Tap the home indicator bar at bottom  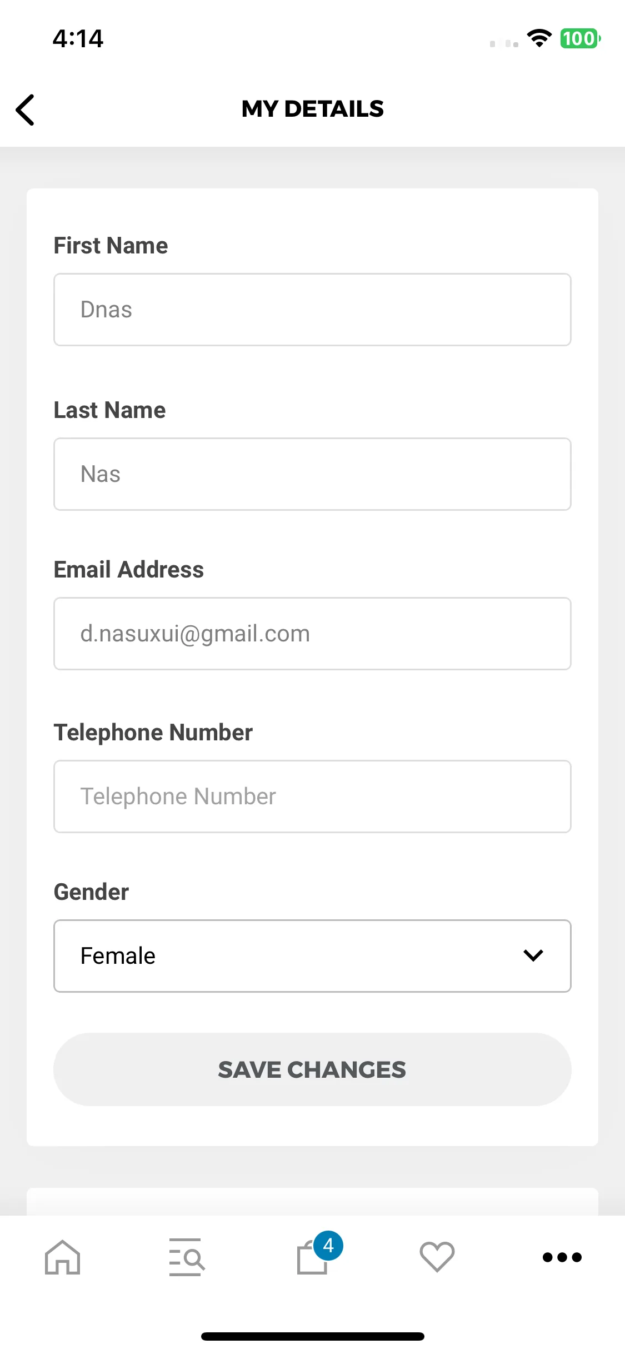click(312, 1336)
